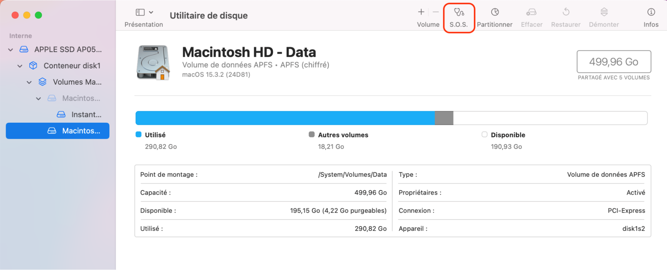
Task: Click the Présentation toolbar label
Action: click(144, 25)
